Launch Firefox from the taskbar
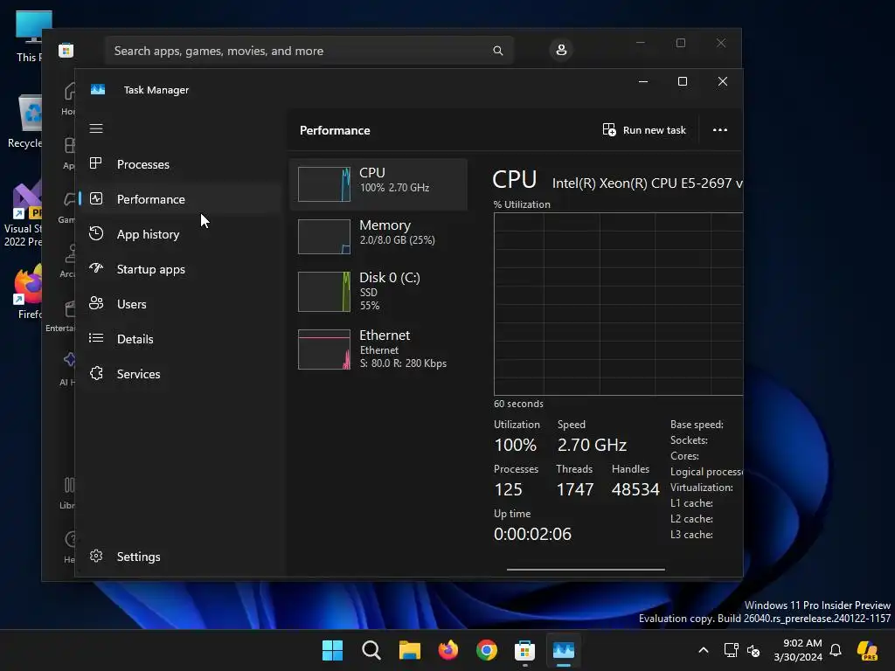This screenshot has width=895, height=671. pos(448,650)
